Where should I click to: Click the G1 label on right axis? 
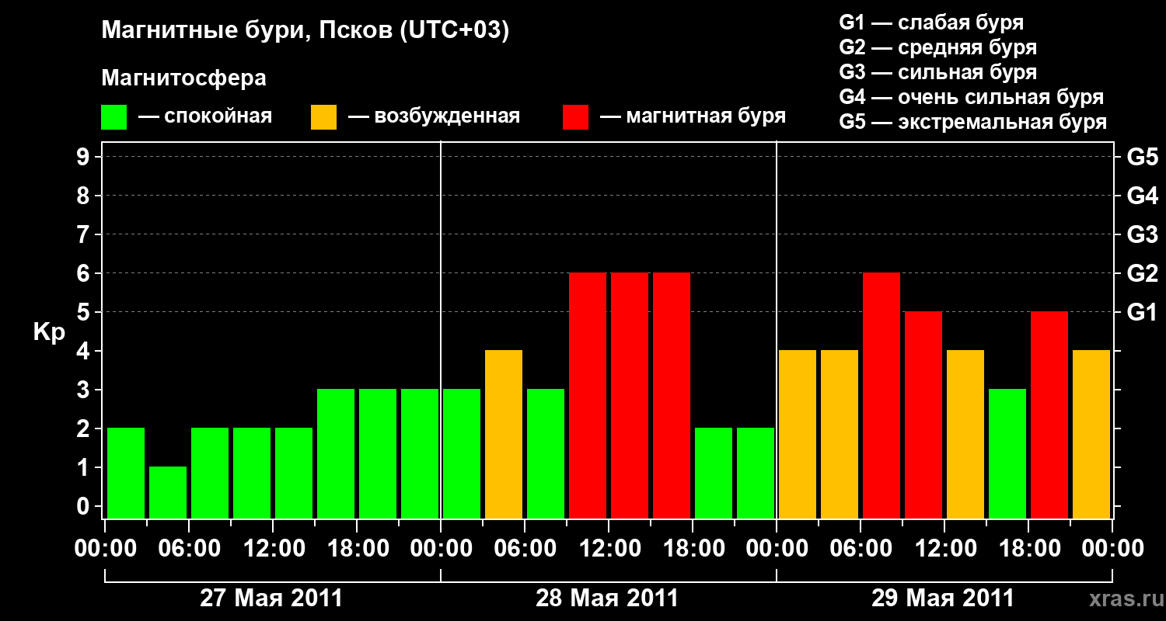coord(1142,312)
